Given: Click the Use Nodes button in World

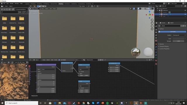Looking at the screenshot, I should click(172, 32).
